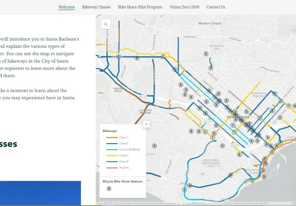Click the OpenStreetMap attribution text
The width and height of the screenshot is (296, 206).
(182, 203)
